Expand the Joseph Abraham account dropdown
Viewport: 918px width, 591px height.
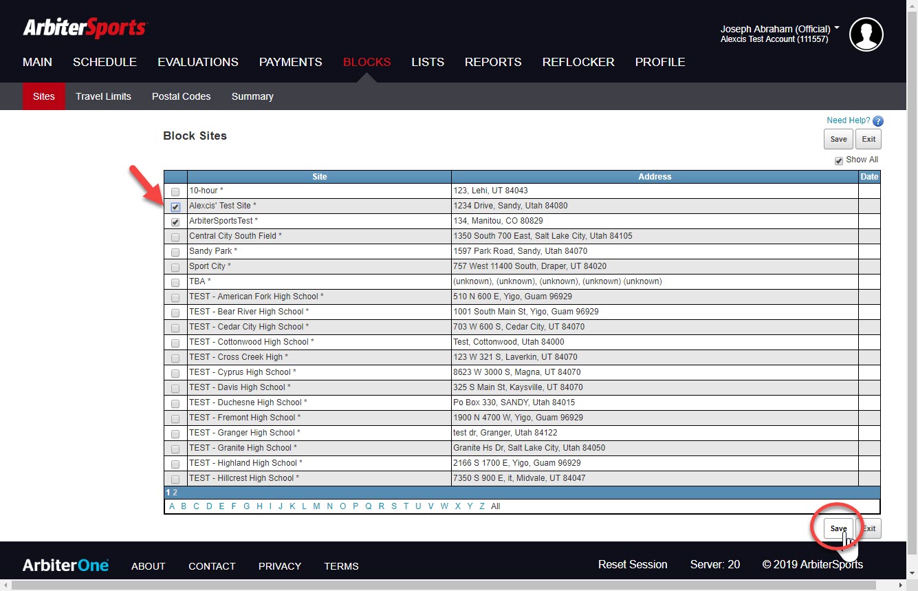836,29
